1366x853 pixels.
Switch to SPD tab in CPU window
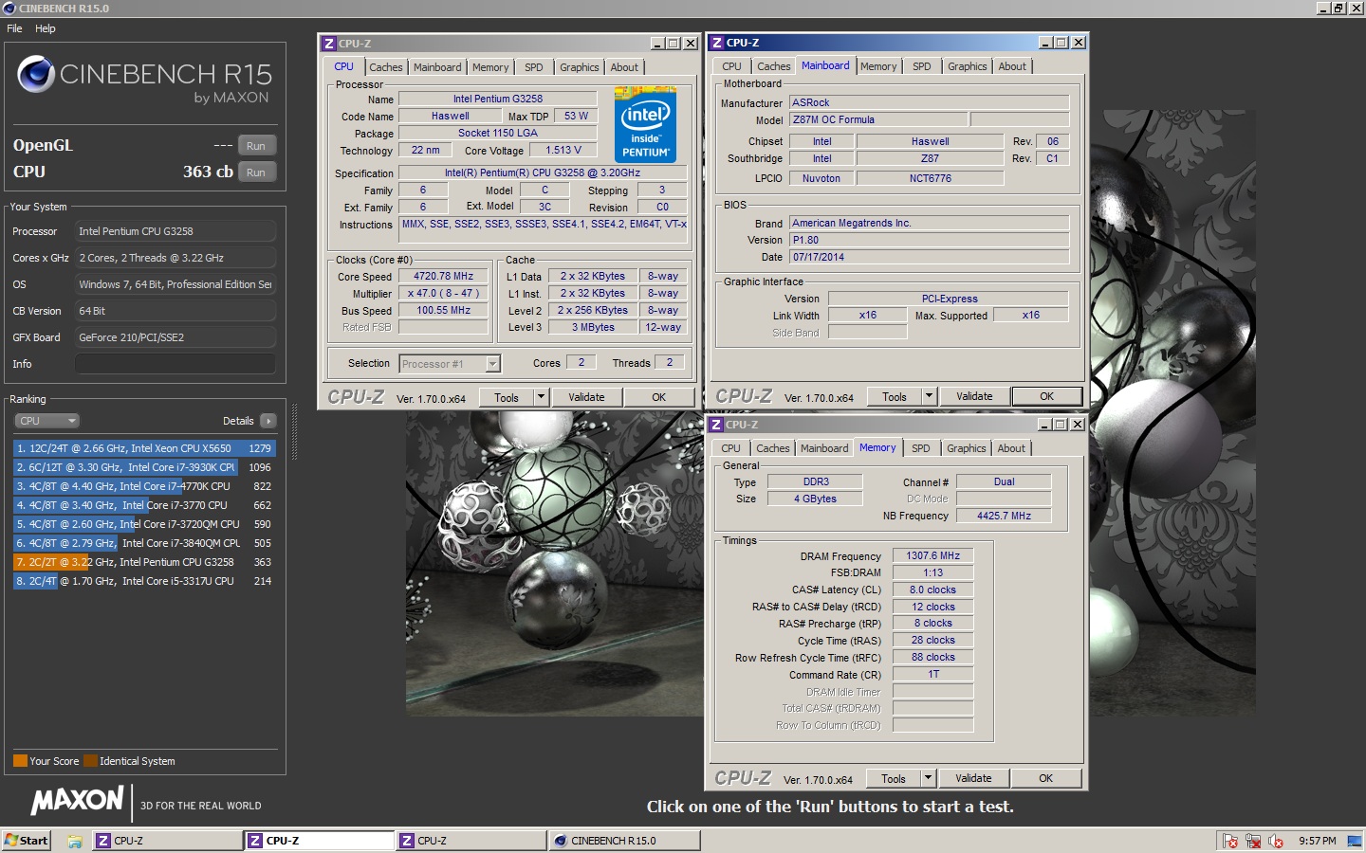pyautogui.click(x=534, y=67)
